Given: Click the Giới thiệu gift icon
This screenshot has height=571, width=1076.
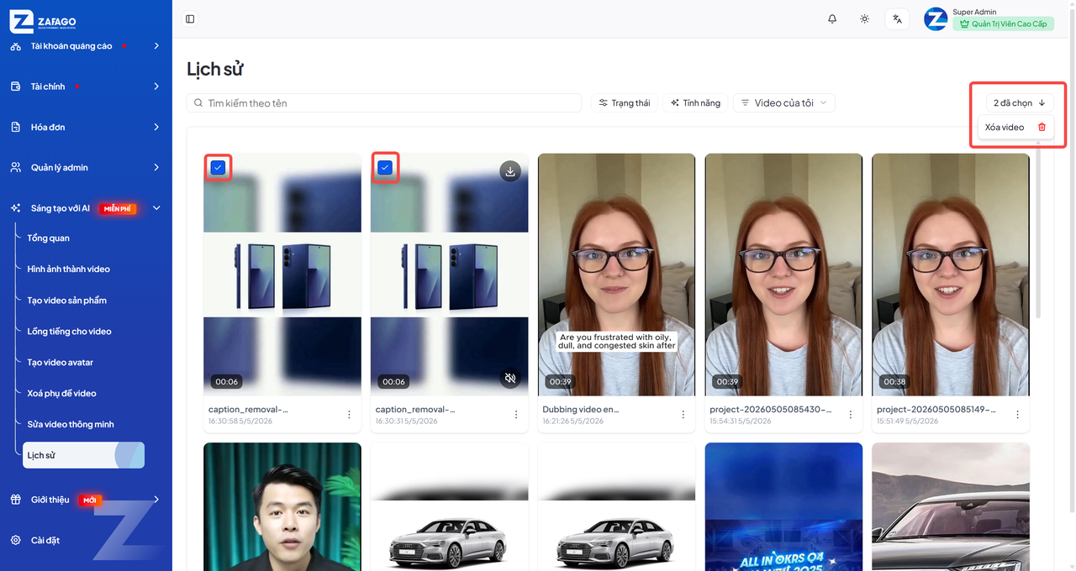Looking at the screenshot, I should point(15,500).
